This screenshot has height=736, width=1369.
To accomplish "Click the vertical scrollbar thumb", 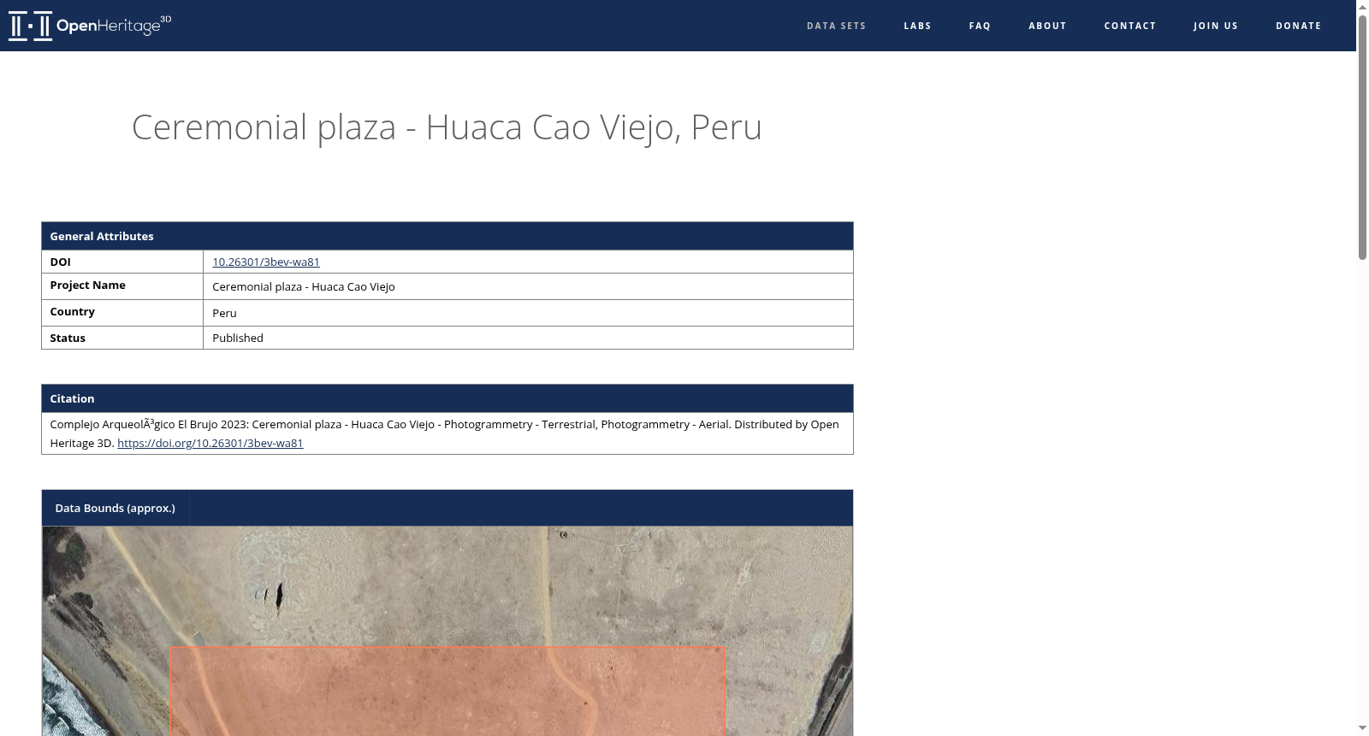I will click(x=1362, y=137).
